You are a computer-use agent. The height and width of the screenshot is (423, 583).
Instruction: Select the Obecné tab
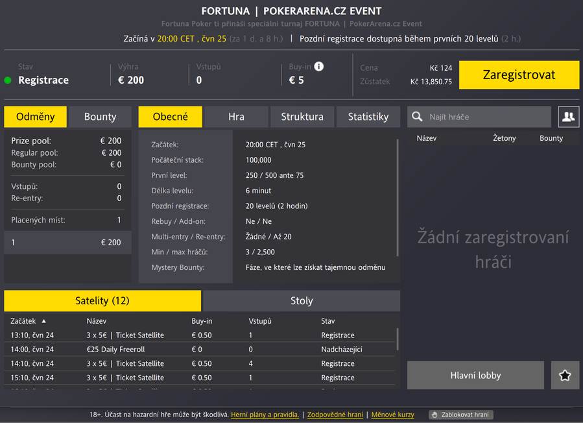[x=171, y=117]
